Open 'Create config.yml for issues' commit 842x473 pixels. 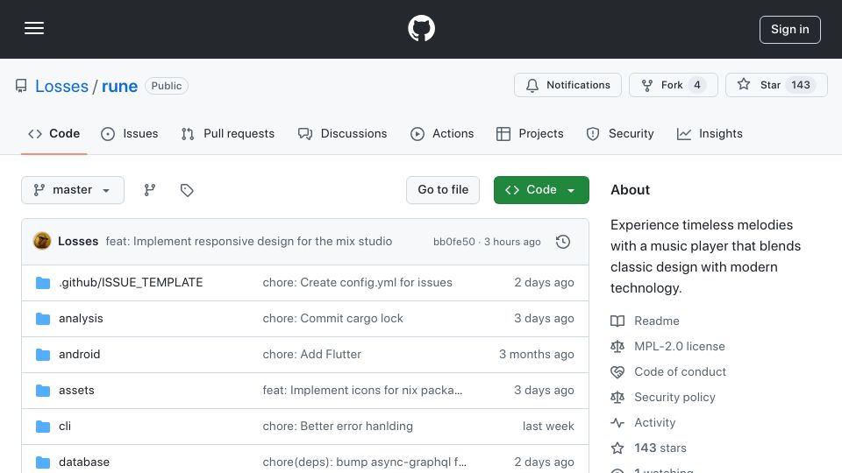[357, 283]
